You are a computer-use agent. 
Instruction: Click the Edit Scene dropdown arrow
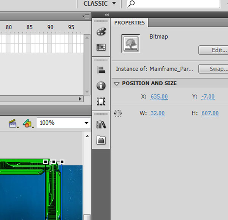point(18,127)
